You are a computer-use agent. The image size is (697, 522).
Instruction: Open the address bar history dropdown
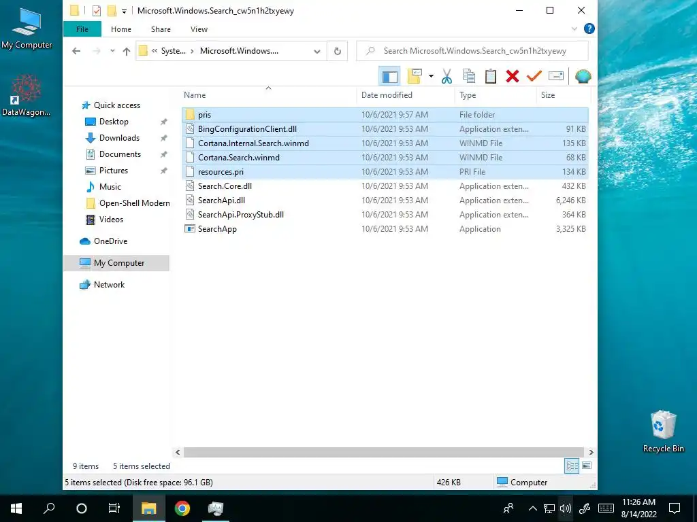(317, 51)
